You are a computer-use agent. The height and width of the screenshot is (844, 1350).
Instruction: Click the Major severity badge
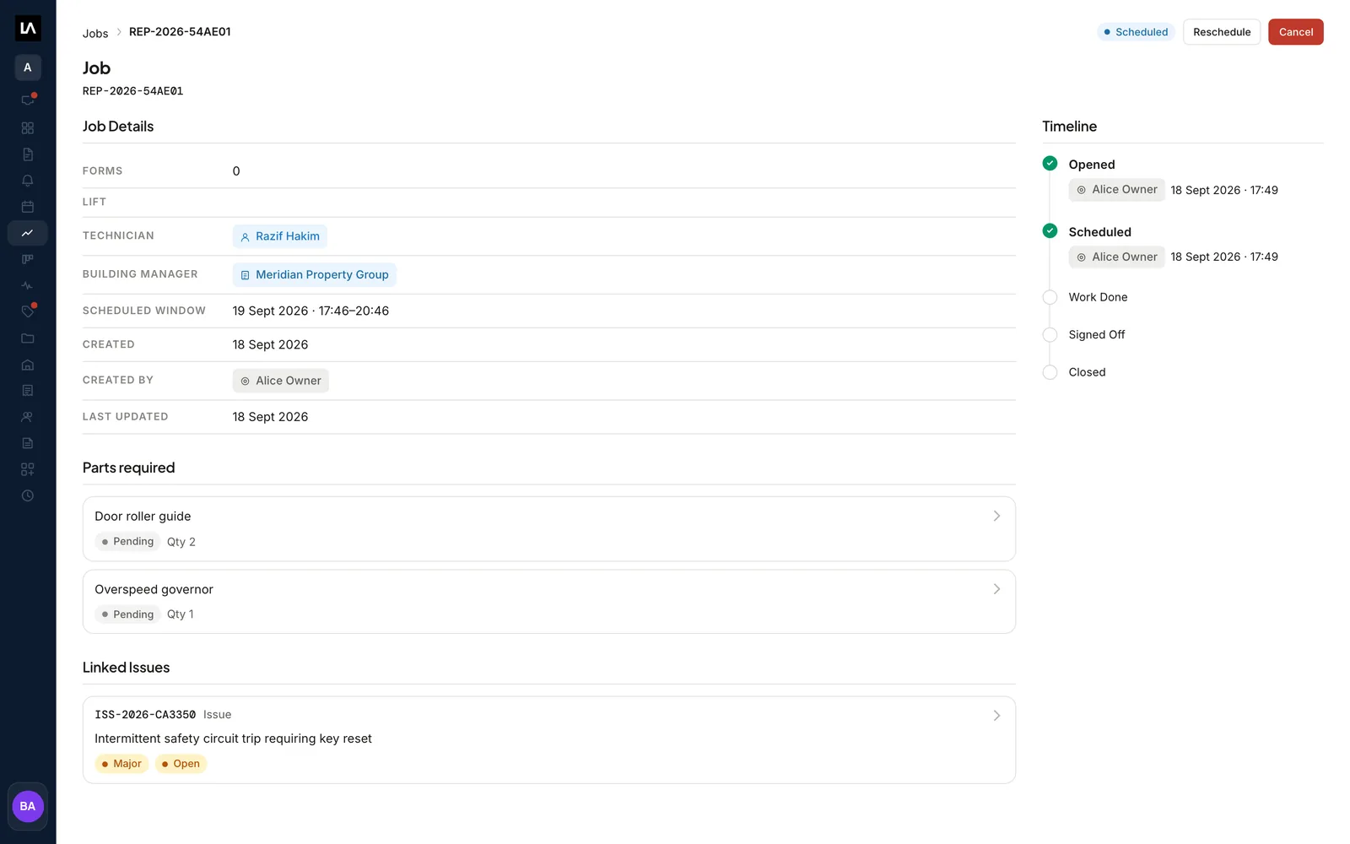[121, 764]
